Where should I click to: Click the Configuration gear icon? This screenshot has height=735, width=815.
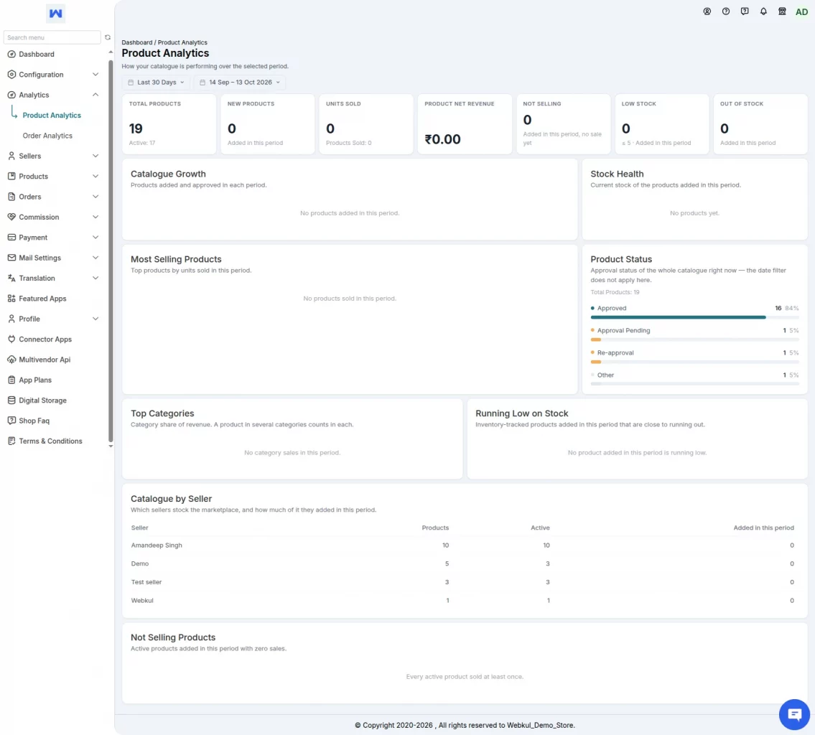pos(11,74)
